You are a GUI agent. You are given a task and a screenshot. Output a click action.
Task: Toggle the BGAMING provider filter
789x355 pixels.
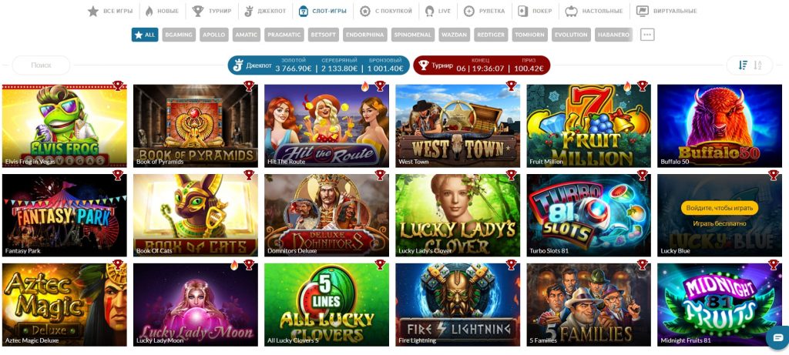point(179,35)
